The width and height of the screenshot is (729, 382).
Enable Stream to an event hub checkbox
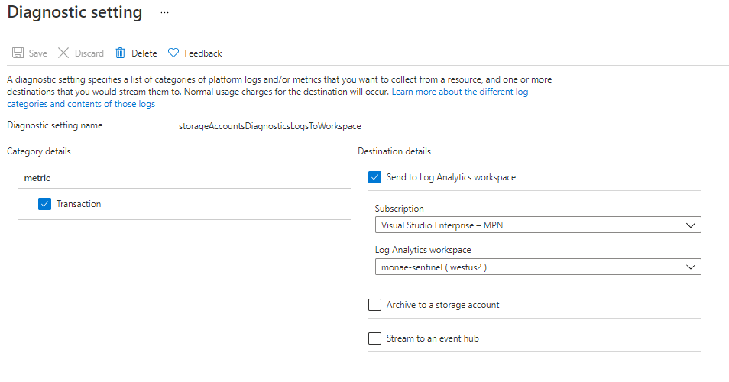(x=374, y=338)
